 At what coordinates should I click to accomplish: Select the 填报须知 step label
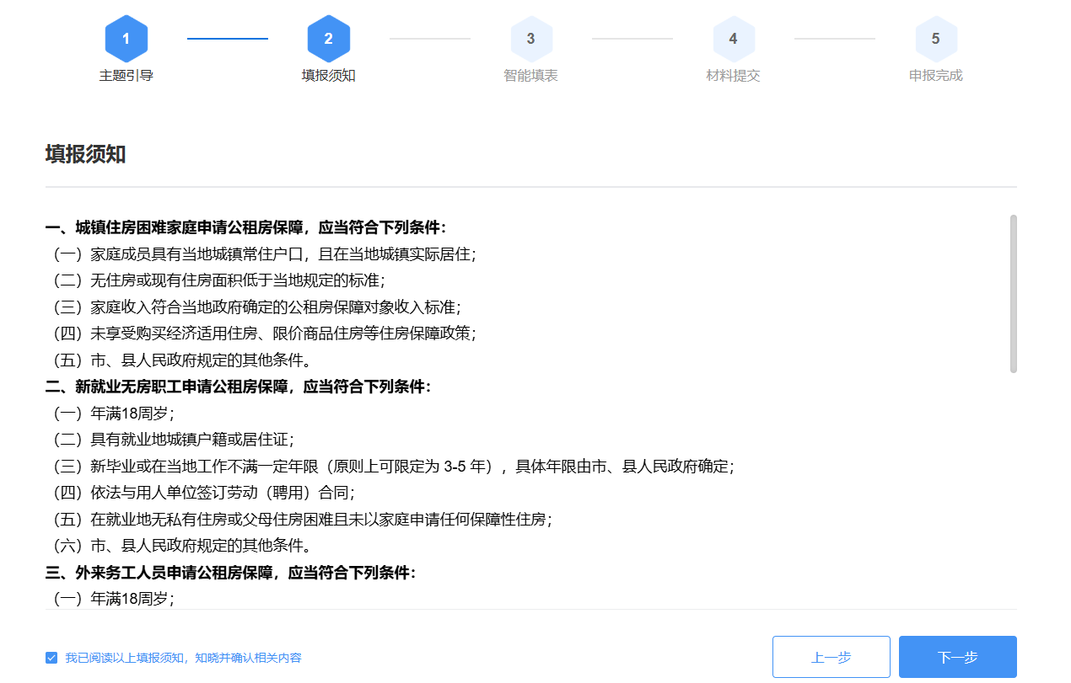pos(329,76)
